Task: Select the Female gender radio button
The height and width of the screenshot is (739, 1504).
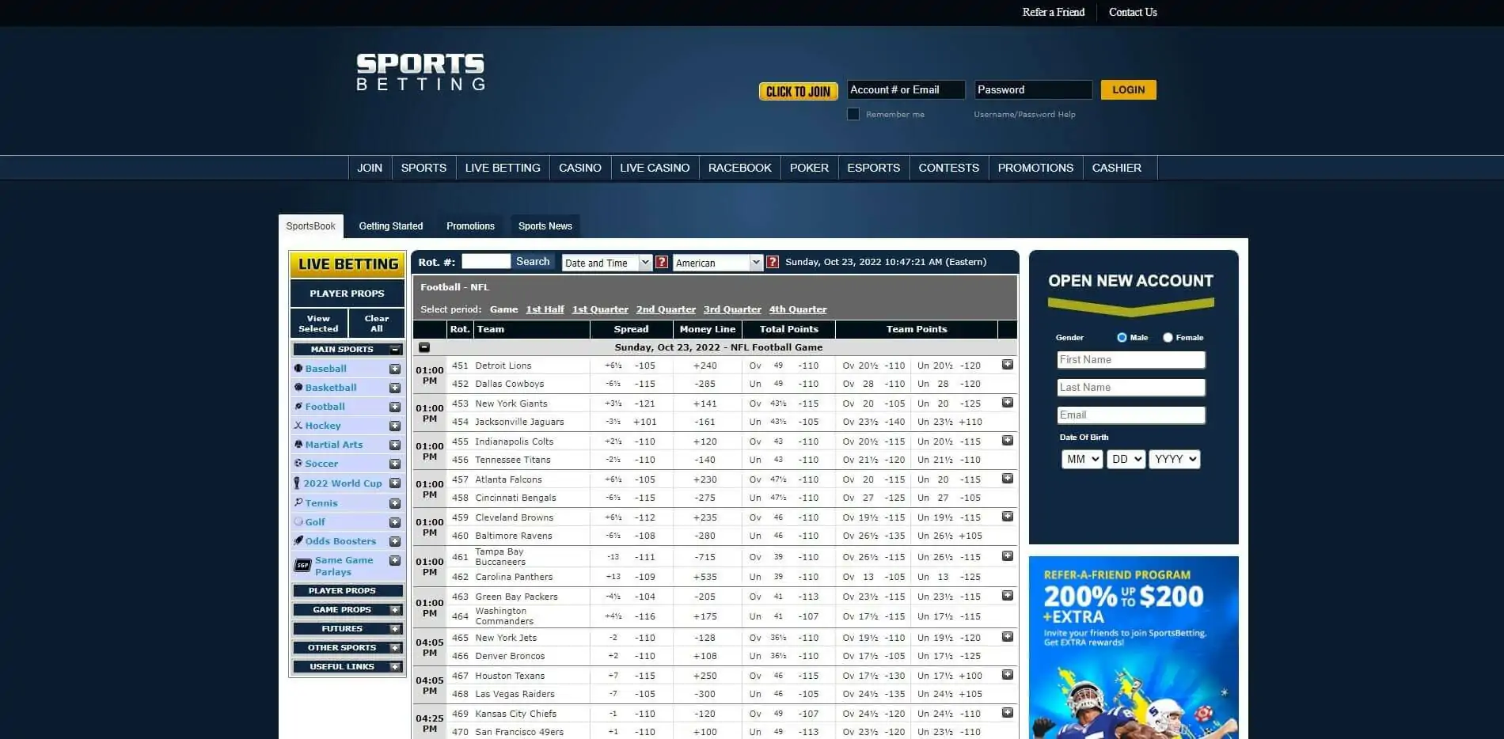Action: [1167, 336]
